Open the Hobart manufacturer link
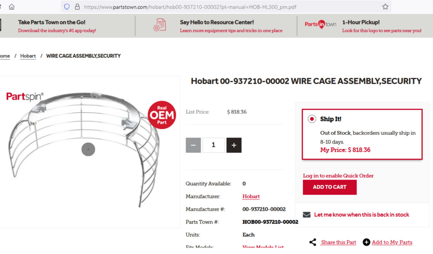The width and height of the screenshot is (433, 254). (251, 197)
